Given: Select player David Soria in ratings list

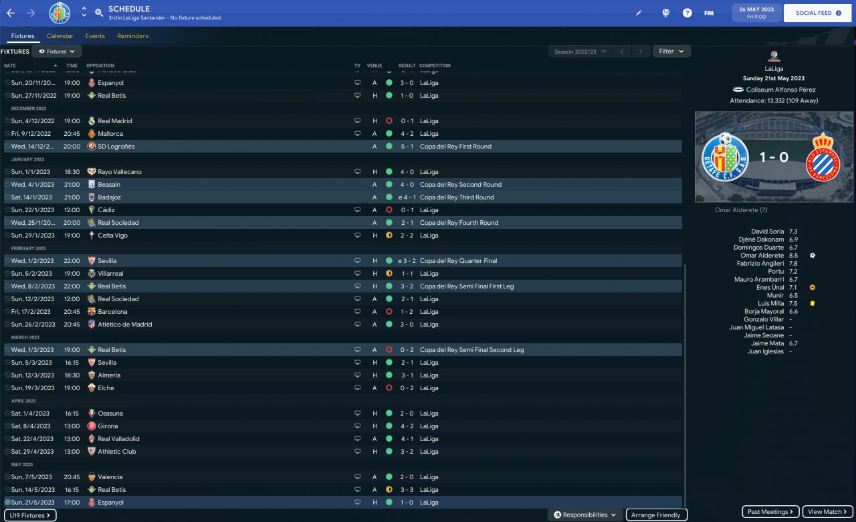Looking at the screenshot, I should pos(768,232).
